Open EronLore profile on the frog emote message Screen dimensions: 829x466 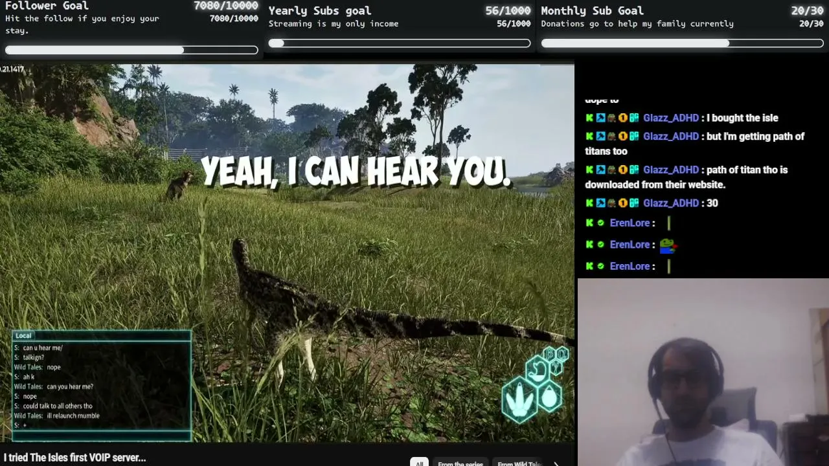(x=630, y=245)
